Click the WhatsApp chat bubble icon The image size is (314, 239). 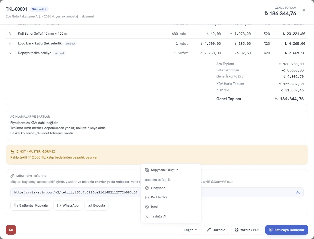pyautogui.click(x=59, y=205)
